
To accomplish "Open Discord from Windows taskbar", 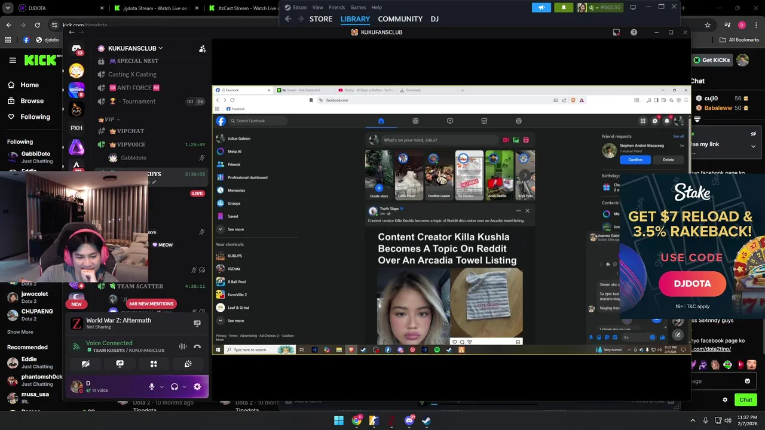I will tap(409, 420).
